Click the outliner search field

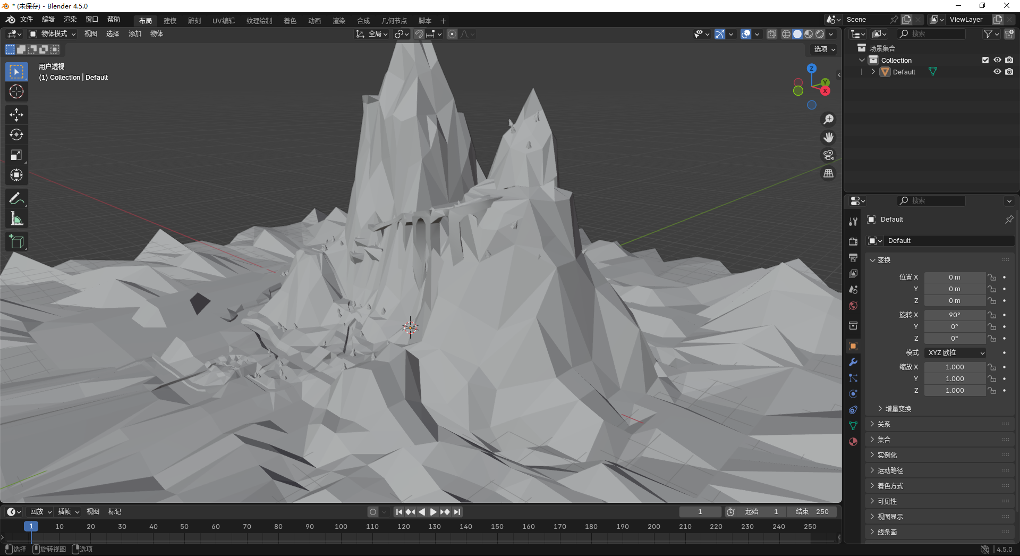[x=931, y=34]
